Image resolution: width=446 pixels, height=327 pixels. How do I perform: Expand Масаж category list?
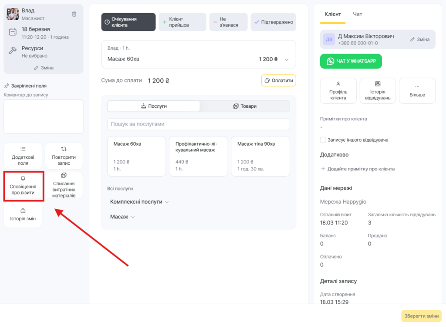[x=133, y=217]
